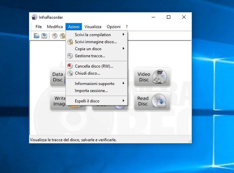Image resolution: width=234 pixels, height=173 pixels.
Task: Click the Data Disc button
Action: [x=58, y=77]
